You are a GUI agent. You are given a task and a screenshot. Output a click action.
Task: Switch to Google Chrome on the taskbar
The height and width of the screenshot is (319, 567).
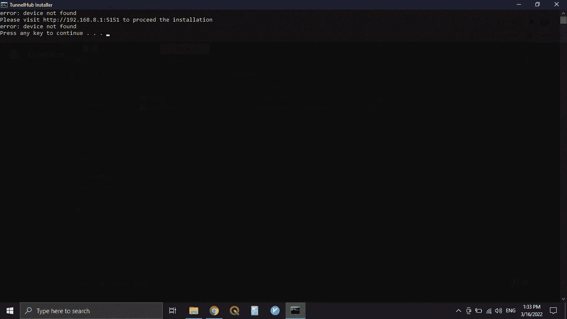click(x=214, y=311)
